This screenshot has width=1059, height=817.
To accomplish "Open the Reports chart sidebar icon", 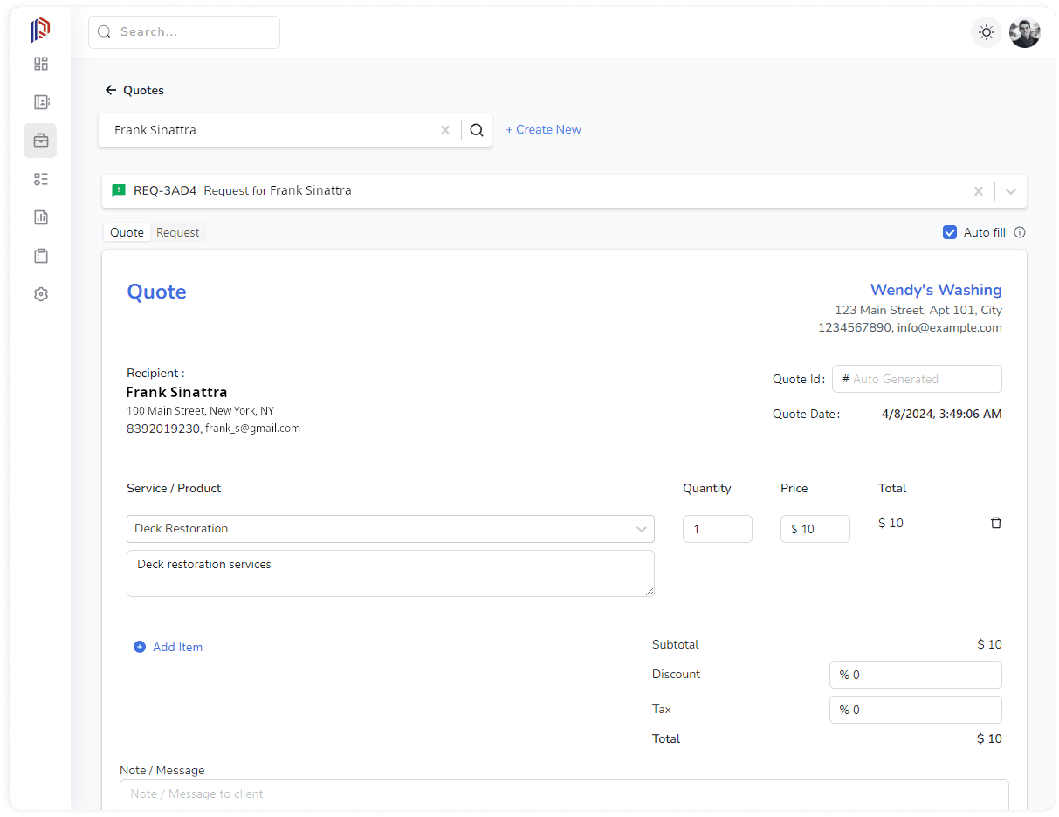I will pos(40,217).
